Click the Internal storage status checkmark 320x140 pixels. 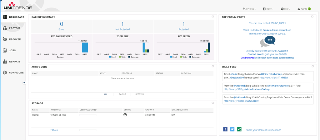pos(125,115)
